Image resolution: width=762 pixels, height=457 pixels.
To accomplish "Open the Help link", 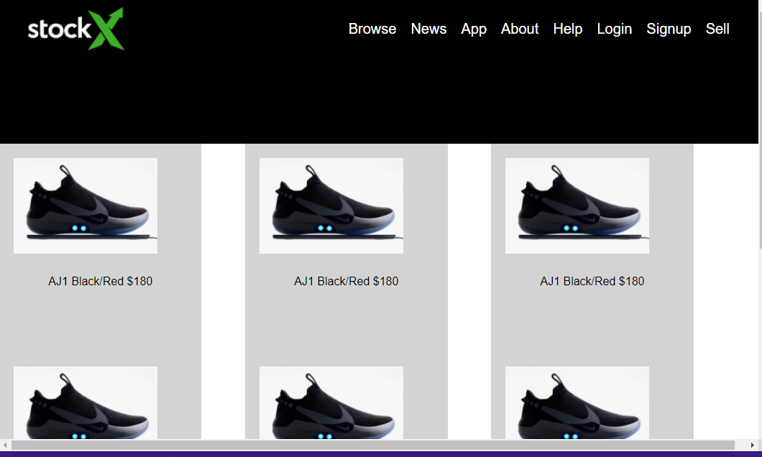I will point(568,29).
